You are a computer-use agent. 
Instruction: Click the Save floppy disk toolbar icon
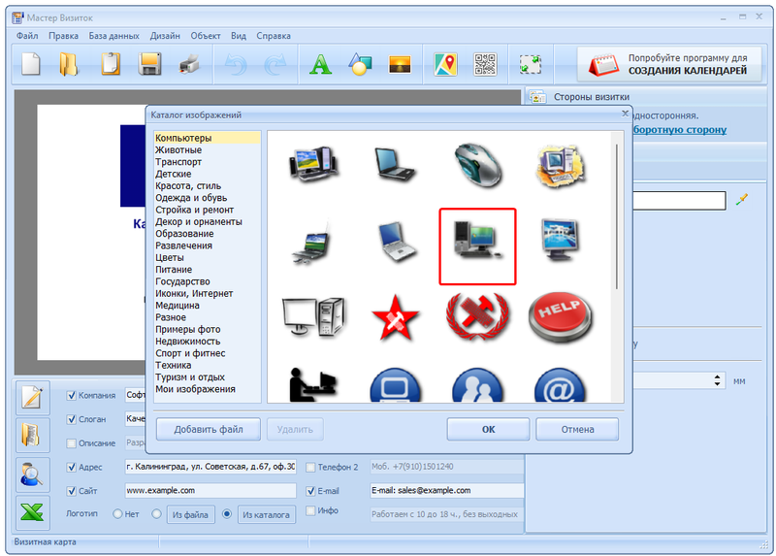149,65
